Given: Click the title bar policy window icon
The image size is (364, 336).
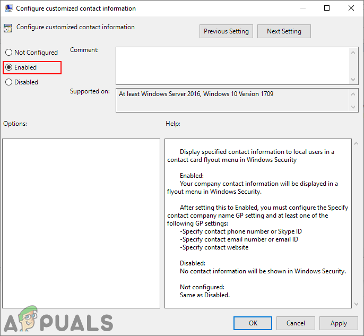Looking at the screenshot, I should click(9, 8).
